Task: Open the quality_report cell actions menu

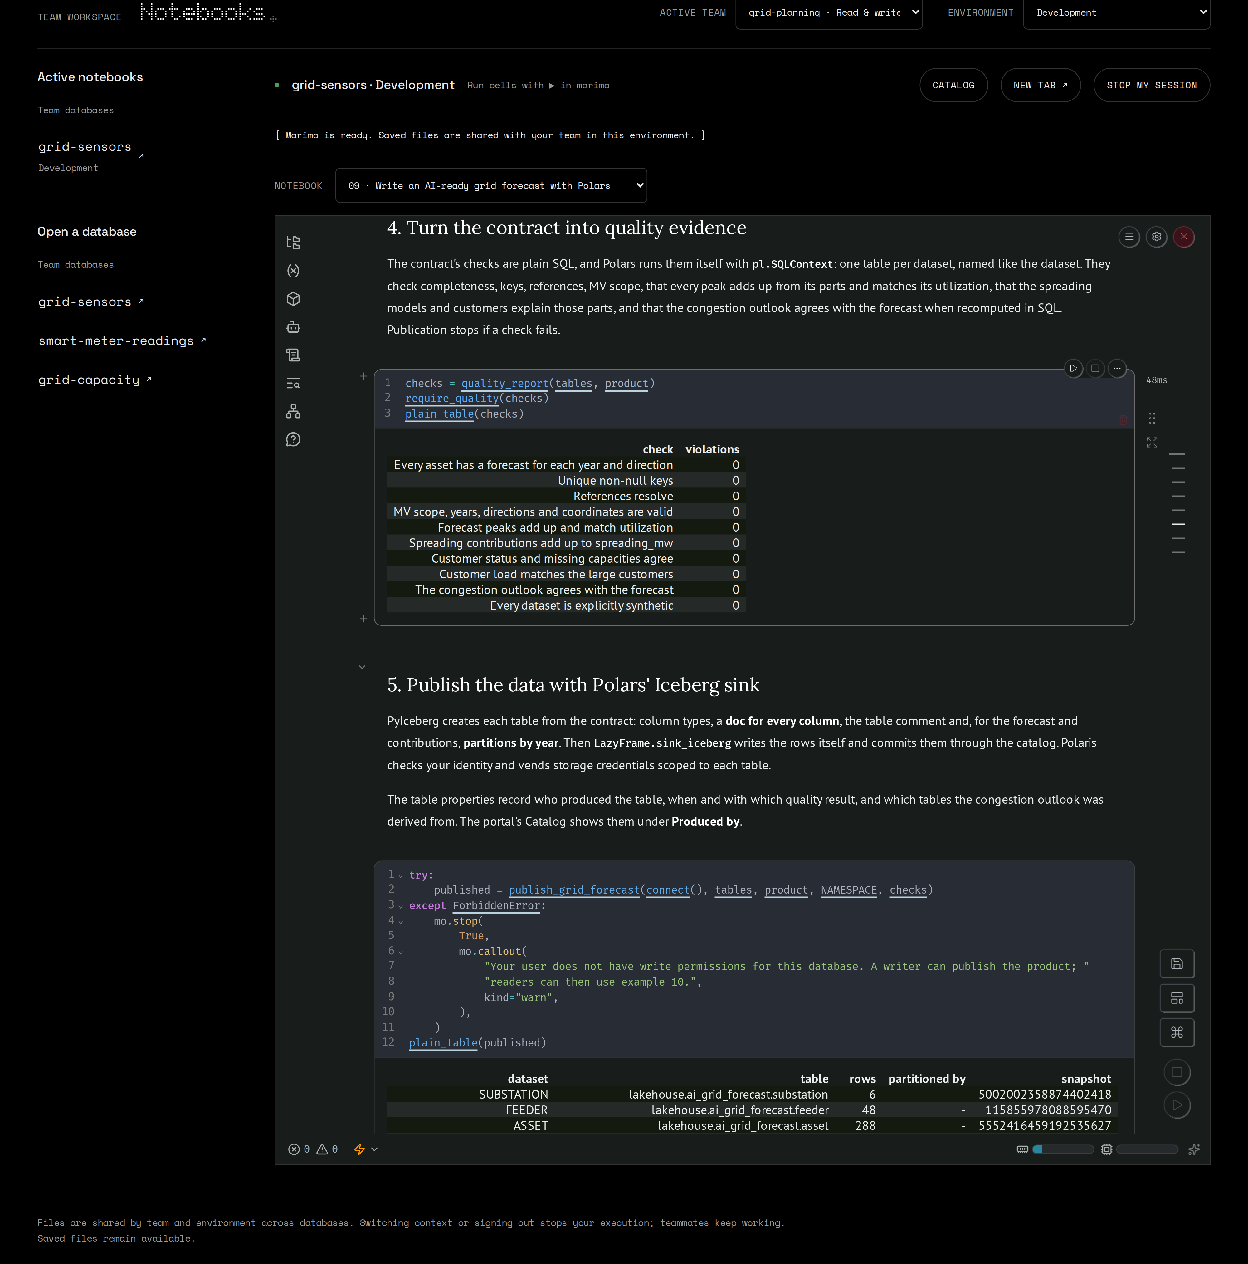Action: click(1117, 368)
